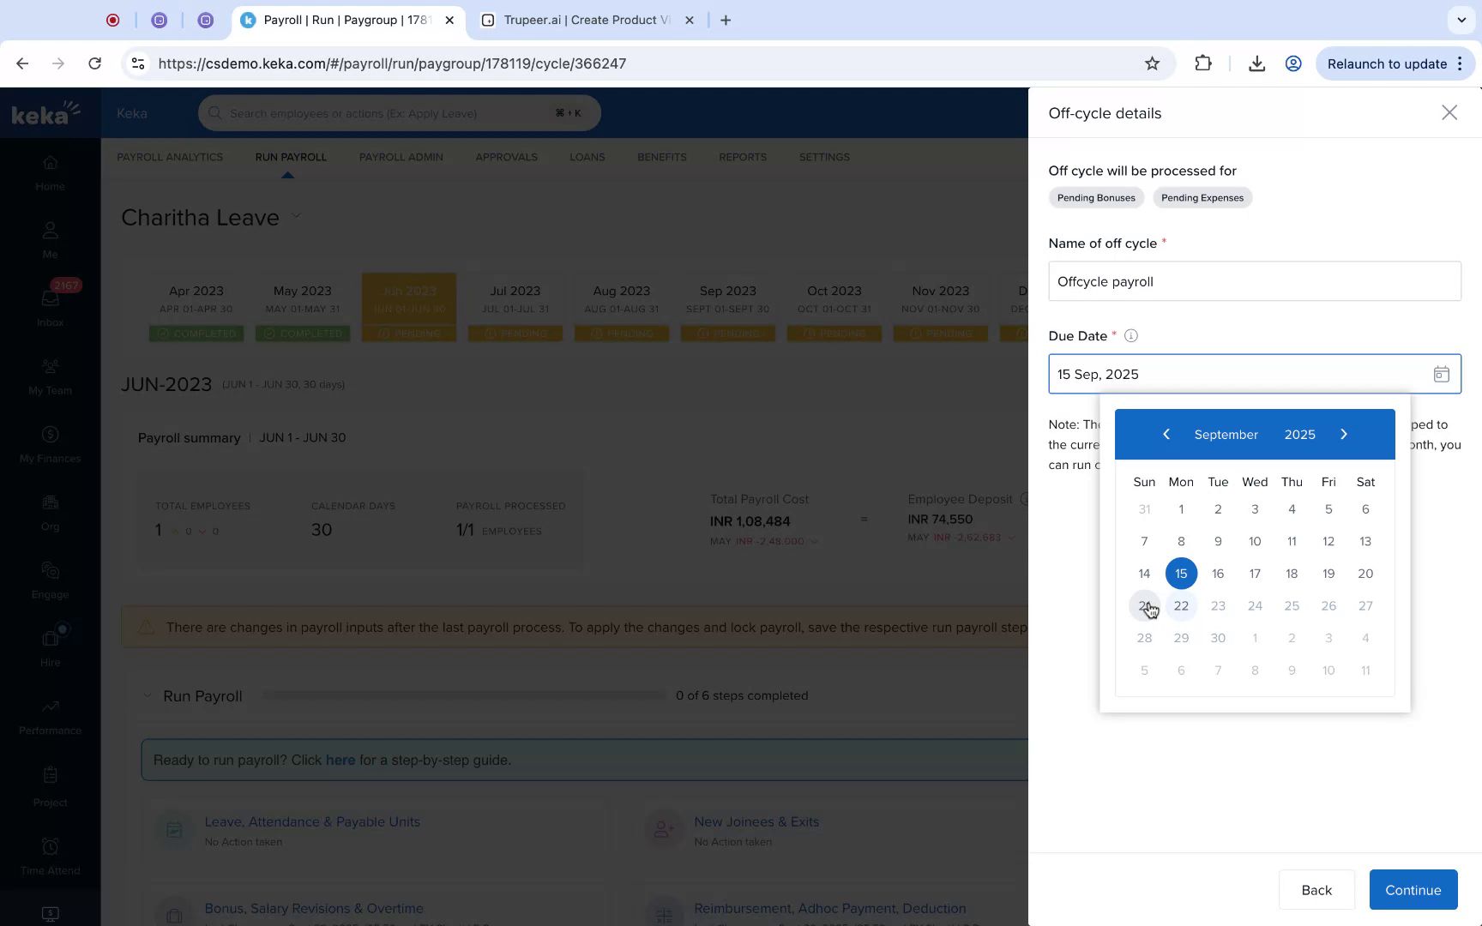Image resolution: width=1482 pixels, height=926 pixels.
Task: Click the 'here' link for payroll guide
Action: point(340,760)
